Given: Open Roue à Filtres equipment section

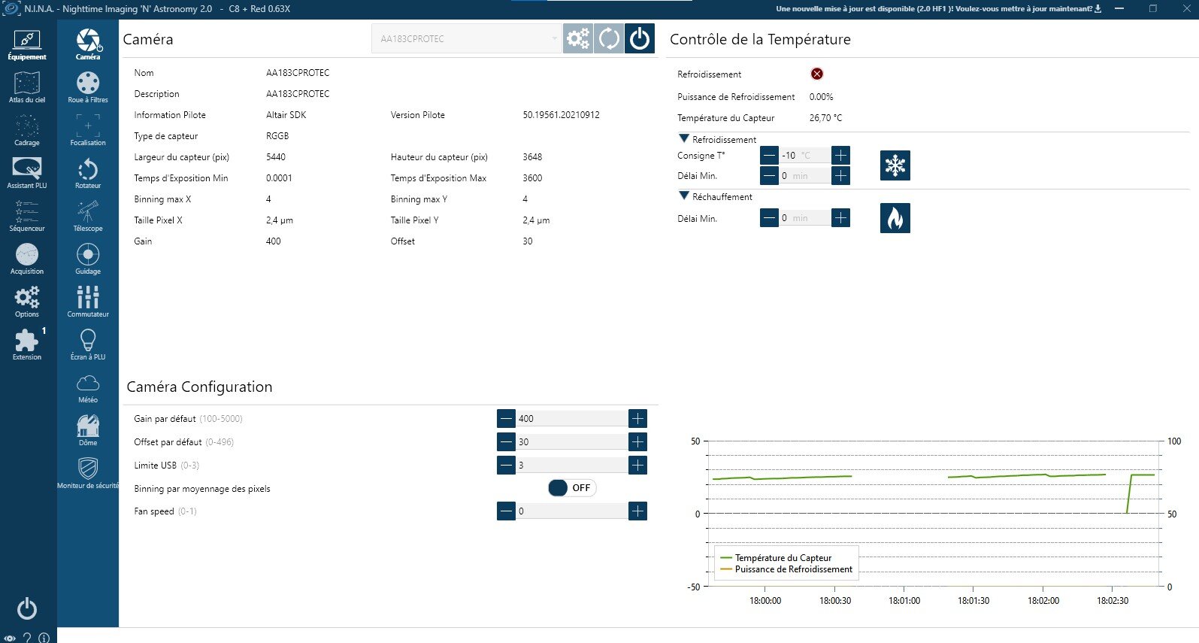Looking at the screenshot, I should pos(88,87).
